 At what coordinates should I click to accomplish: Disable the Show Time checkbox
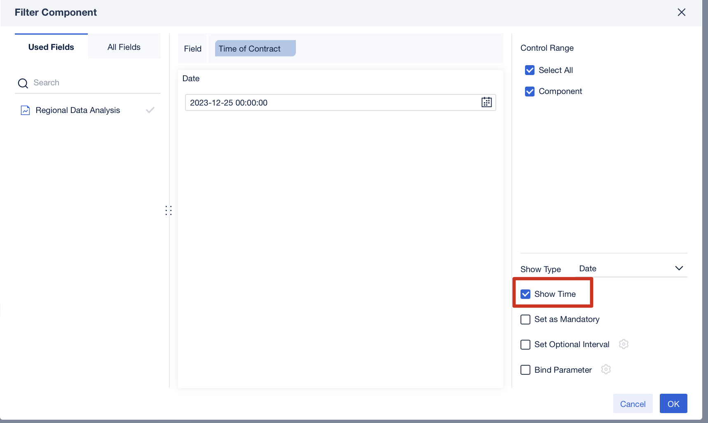coord(525,294)
